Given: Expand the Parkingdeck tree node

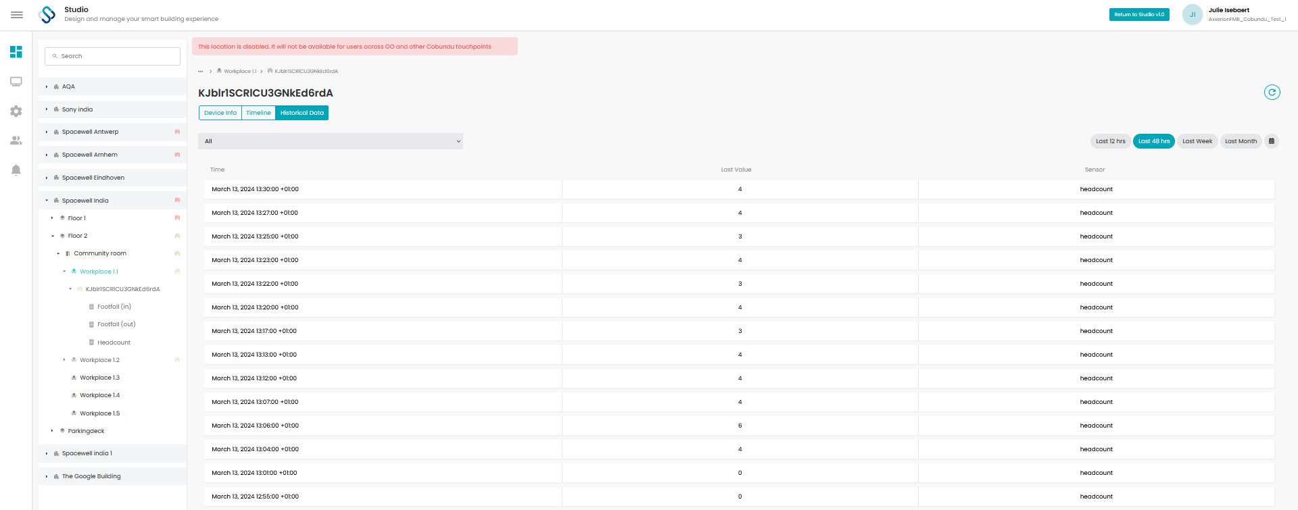Looking at the screenshot, I should [x=52, y=431].
